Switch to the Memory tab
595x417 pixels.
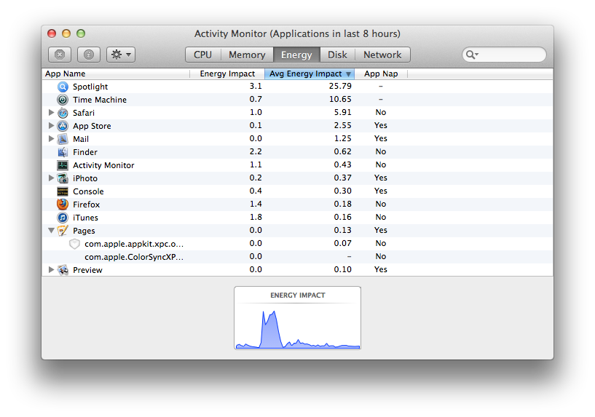[247, 55]
